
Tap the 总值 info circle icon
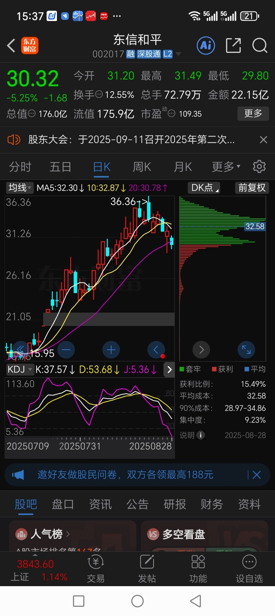[32, 114]
